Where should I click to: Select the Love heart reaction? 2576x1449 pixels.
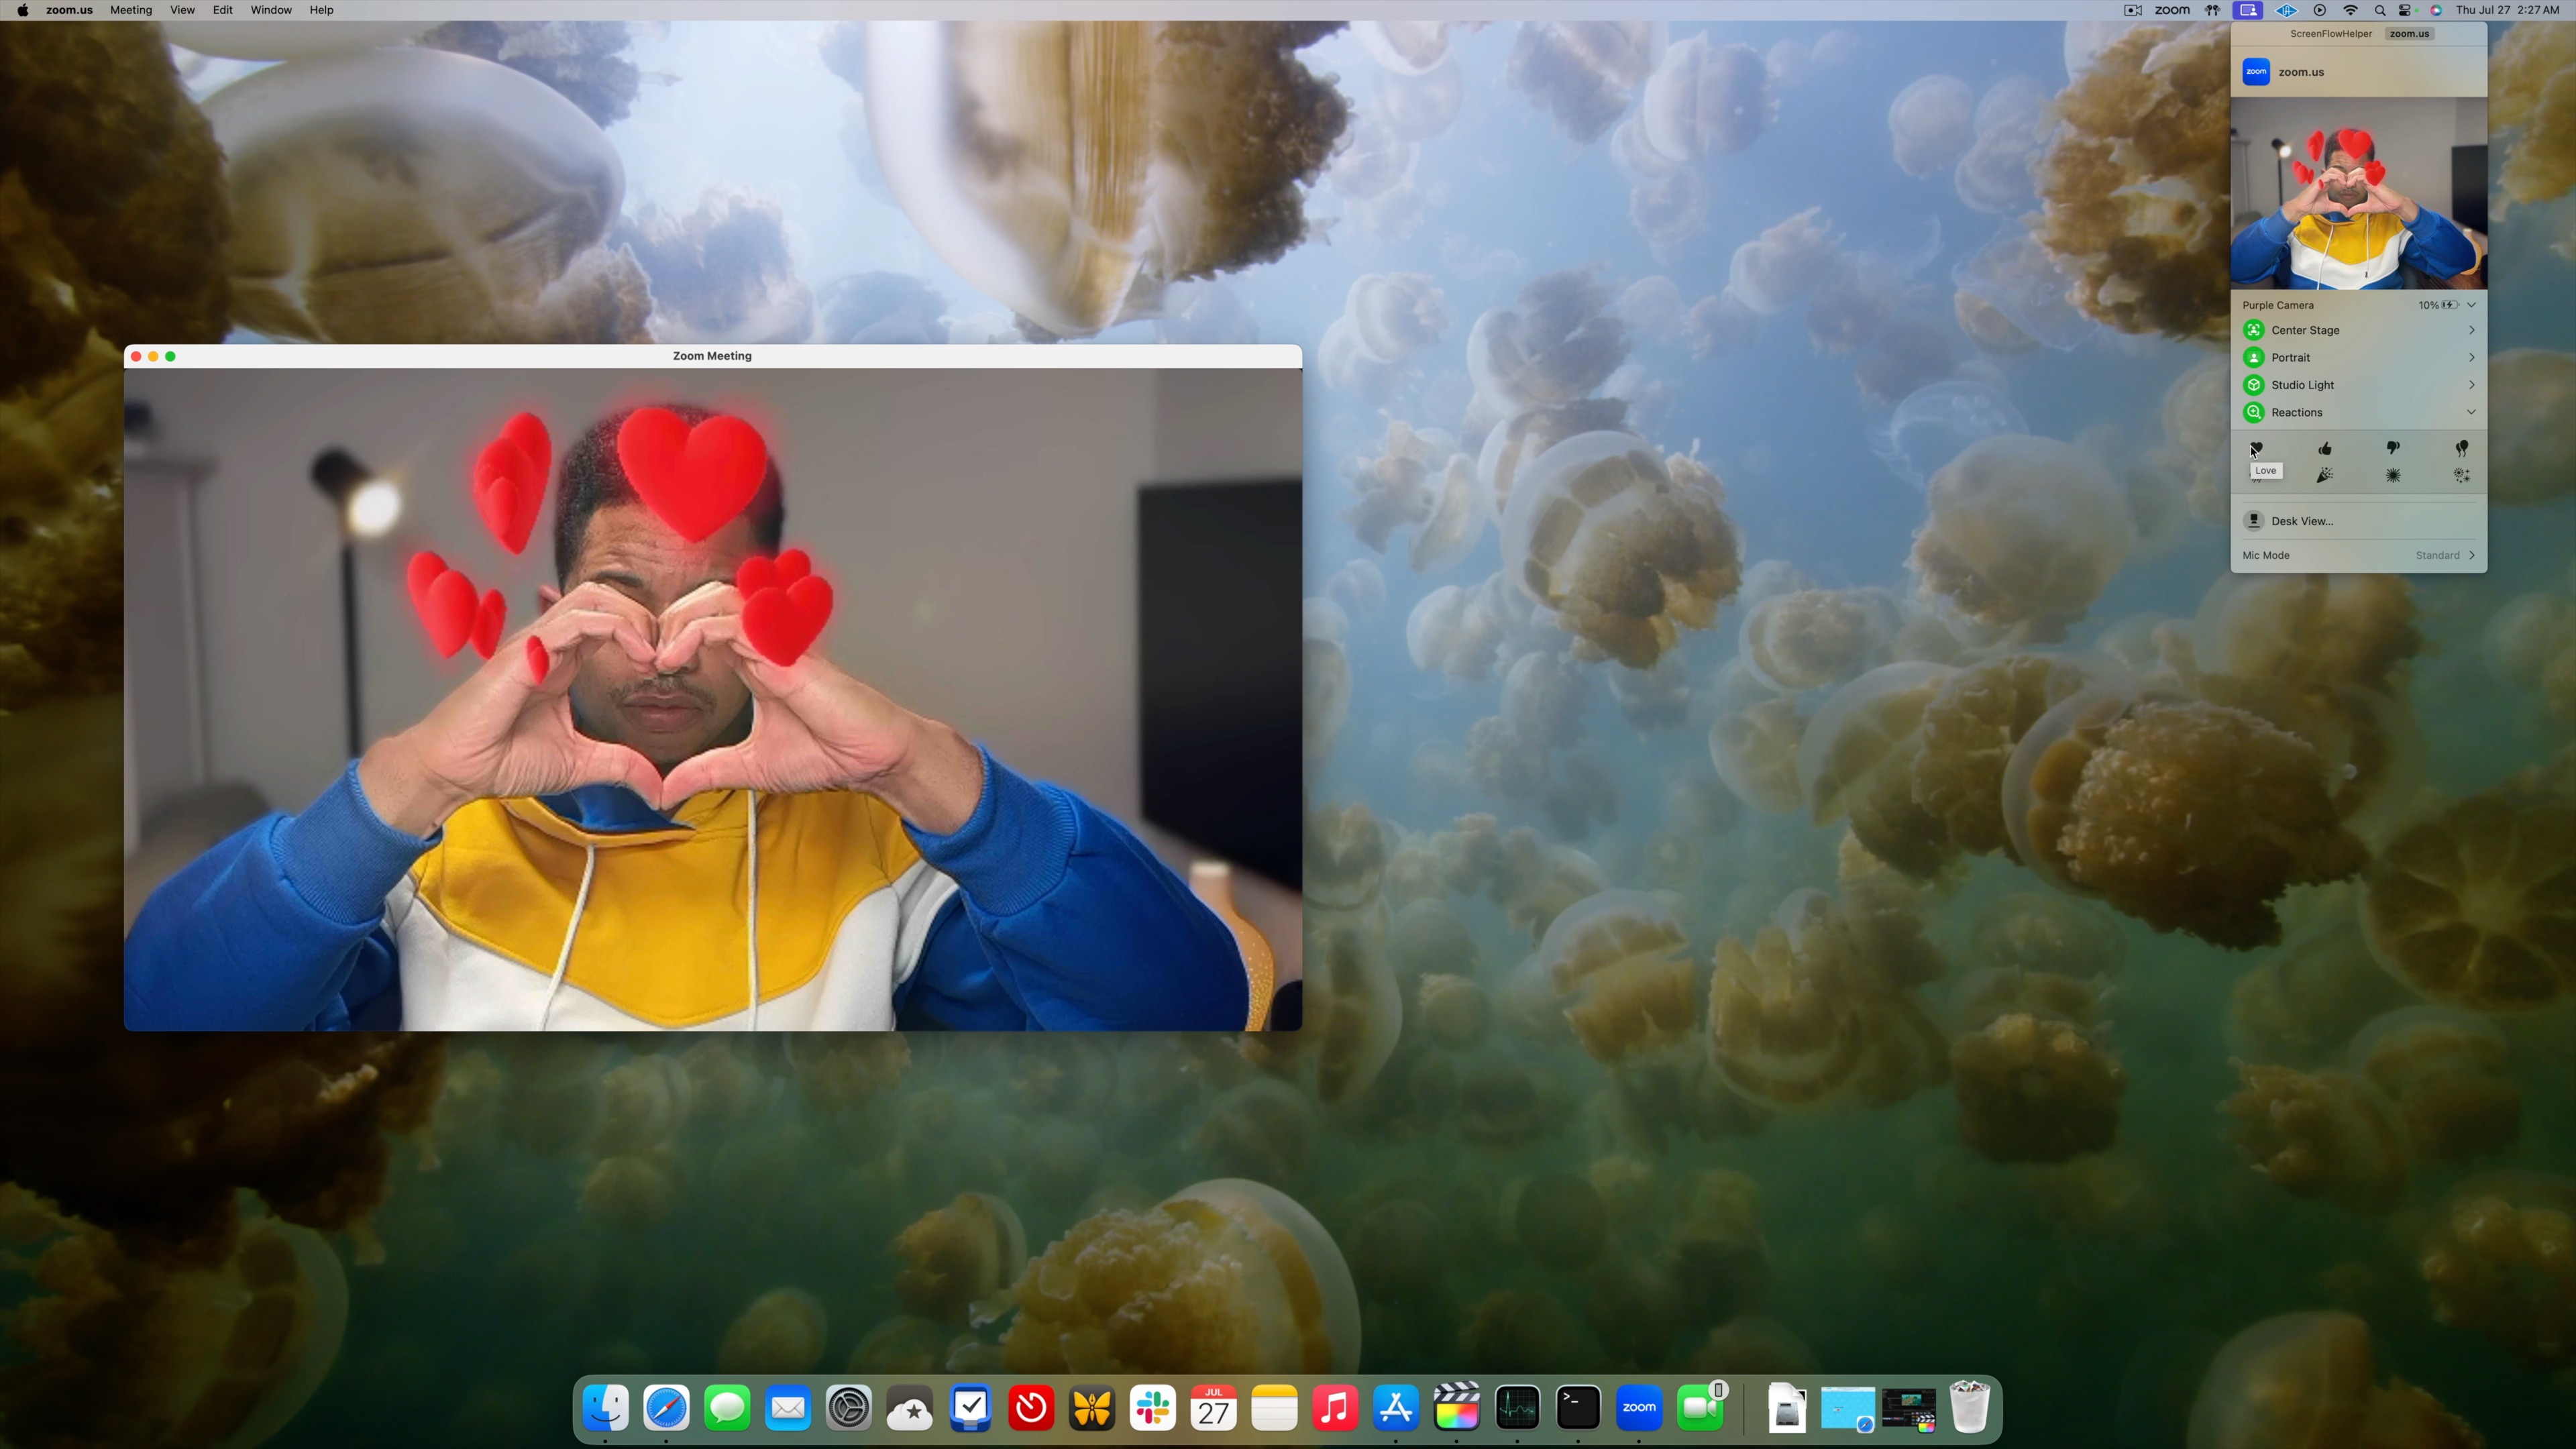tap(2256, 448)
